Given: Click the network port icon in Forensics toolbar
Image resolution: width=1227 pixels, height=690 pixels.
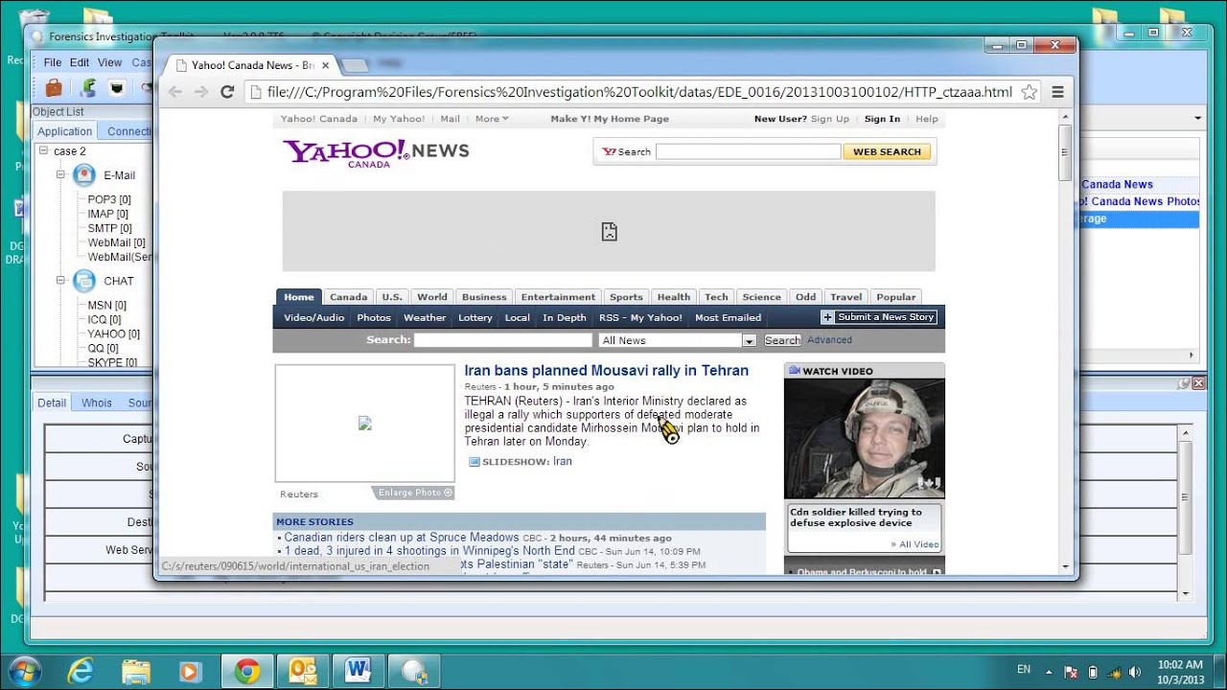Looking at the screenshot, I should (x=117, y=88).
